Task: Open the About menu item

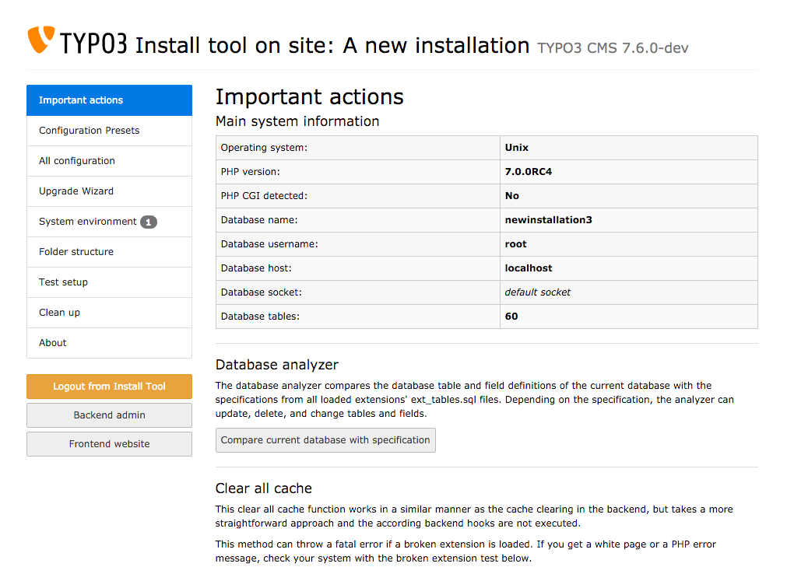Action: coord(109,343)
